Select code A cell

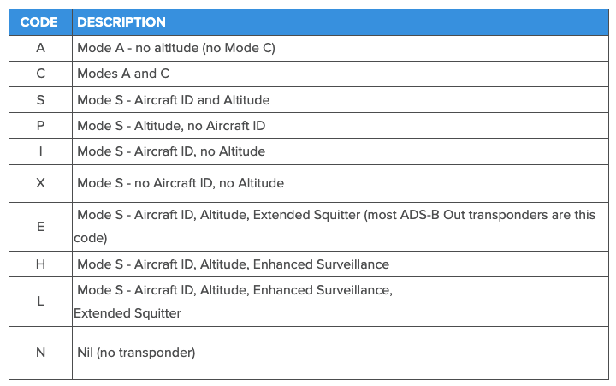pos(40,48)
